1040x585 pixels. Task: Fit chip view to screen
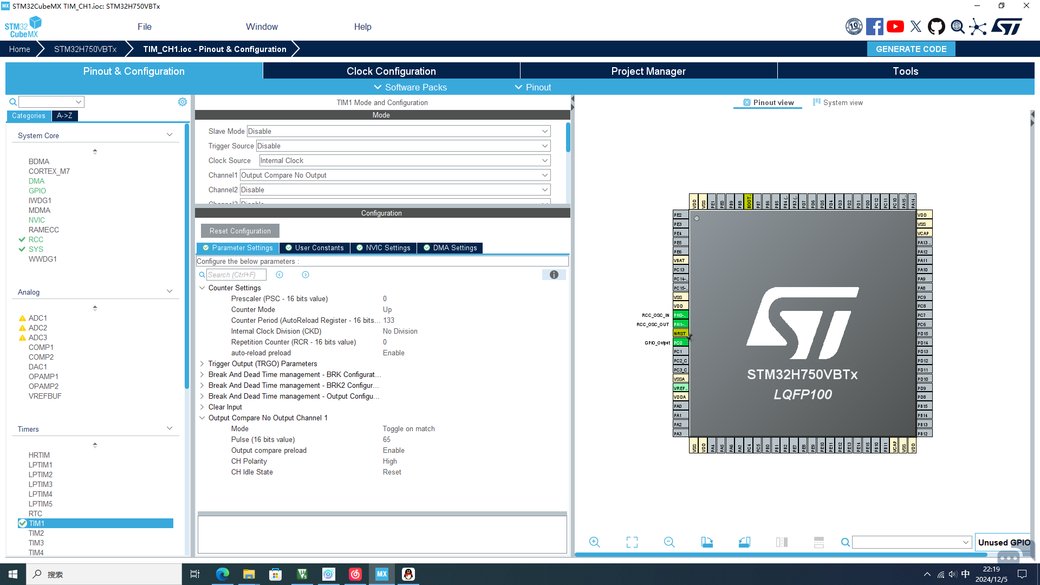pyautogui.click(x=632, y=542)
